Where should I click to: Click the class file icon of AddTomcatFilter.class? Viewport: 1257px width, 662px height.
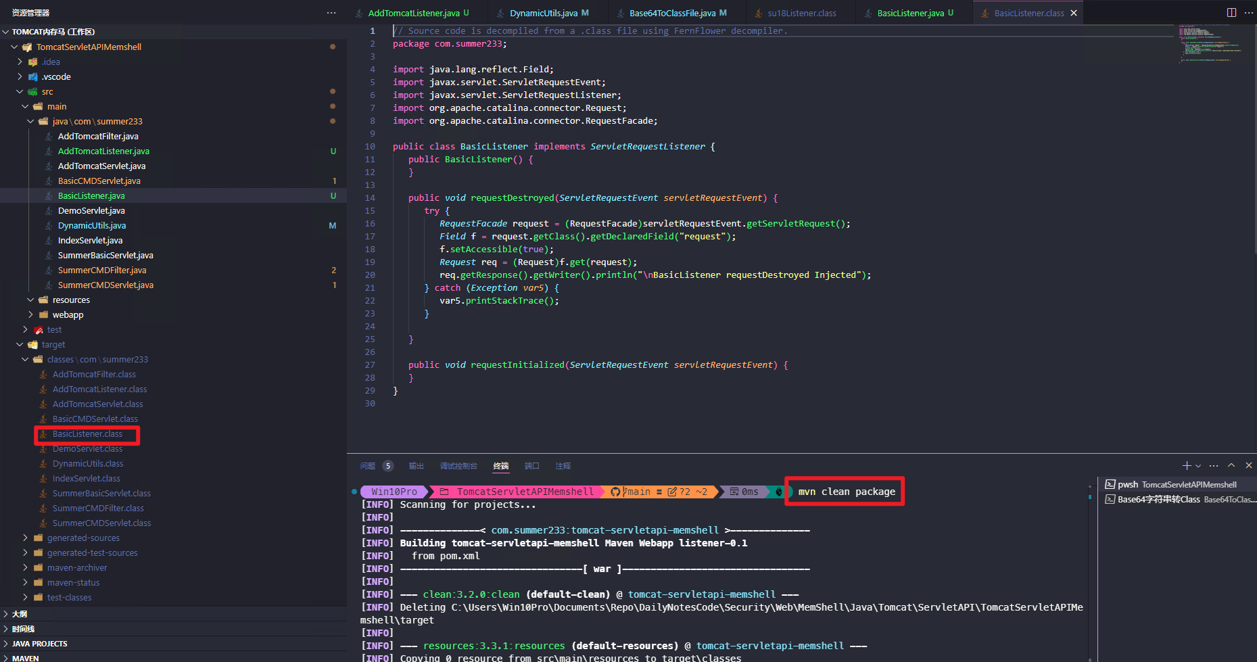[x=43, y=375]
